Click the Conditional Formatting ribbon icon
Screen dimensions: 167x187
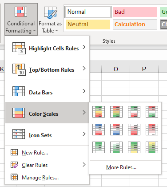point(21,12)
